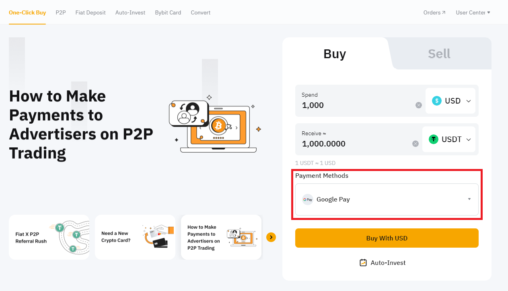Image resolution: width=508 pixels, height=291 pixels.
Task: Open the USDT coin dropdown
Action: point(449,139)
